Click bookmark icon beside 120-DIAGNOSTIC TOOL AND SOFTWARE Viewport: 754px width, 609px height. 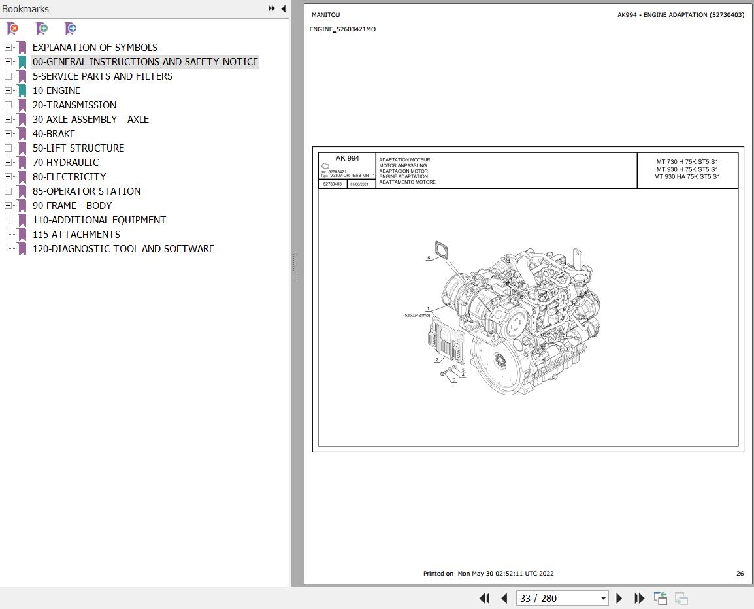[x=22, y=249]
